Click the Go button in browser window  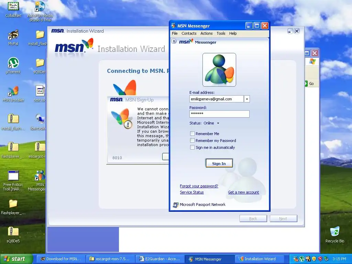tap(309, 84)
